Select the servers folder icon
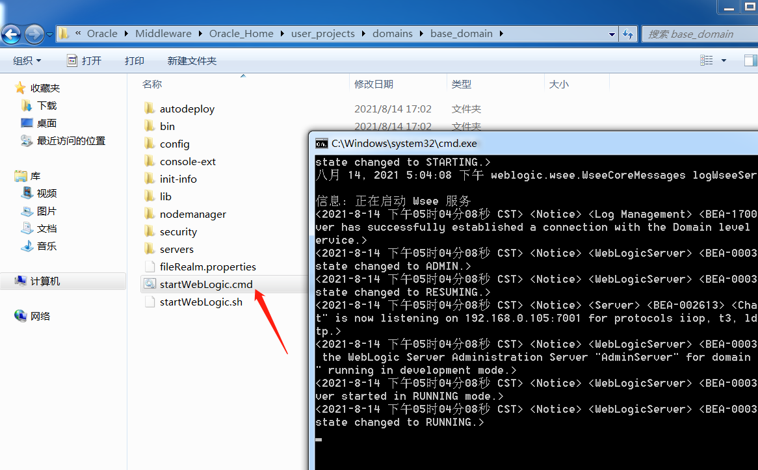 click(150, 248)
